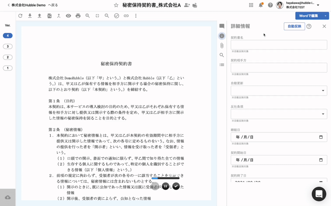
Task: Click the download icon in the toolbar
Action: pos(30,16)
